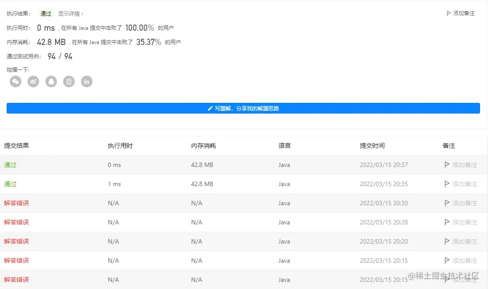
Task: Share result via WeChat icon
Action: 16,81
